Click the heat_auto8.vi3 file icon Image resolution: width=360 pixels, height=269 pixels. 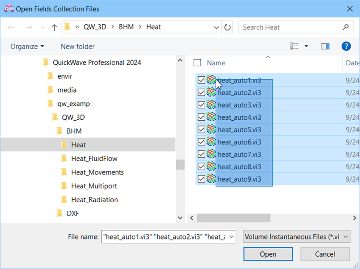coord(211,166)
